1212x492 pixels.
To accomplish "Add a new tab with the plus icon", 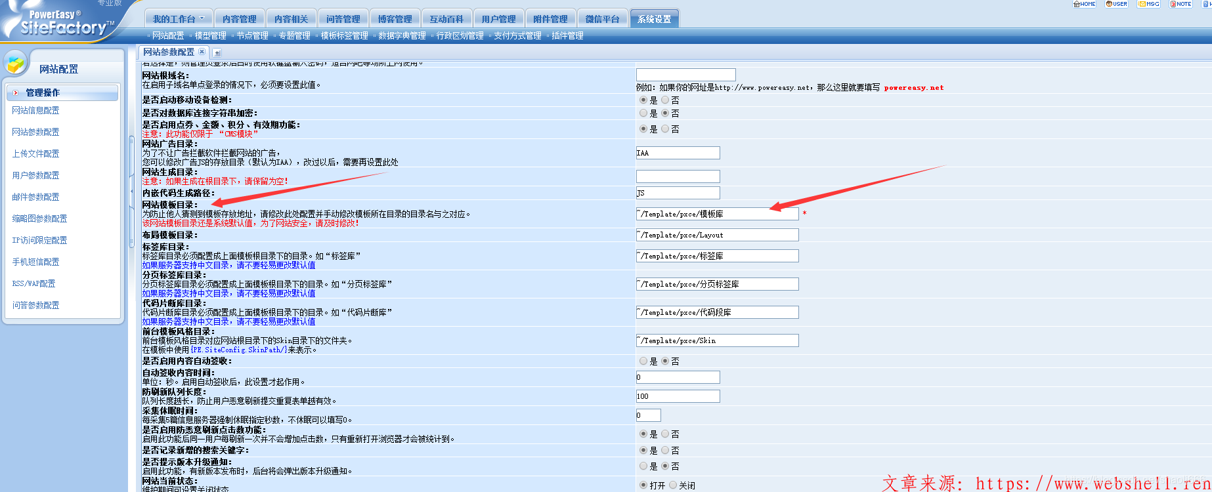I will pyautogui.click(x=217, y=52).
